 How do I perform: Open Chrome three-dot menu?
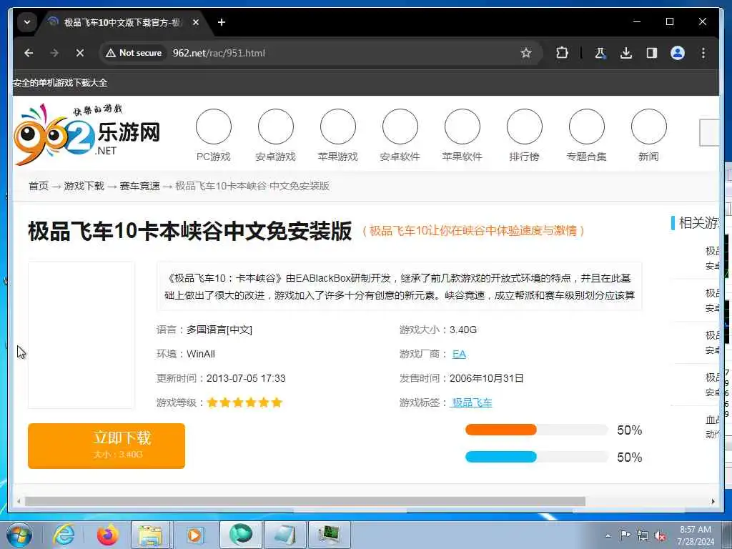(703, 53)
